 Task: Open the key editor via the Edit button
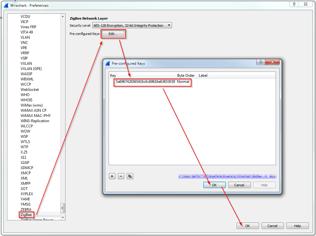pyautogui.click(x=113, y=34)
